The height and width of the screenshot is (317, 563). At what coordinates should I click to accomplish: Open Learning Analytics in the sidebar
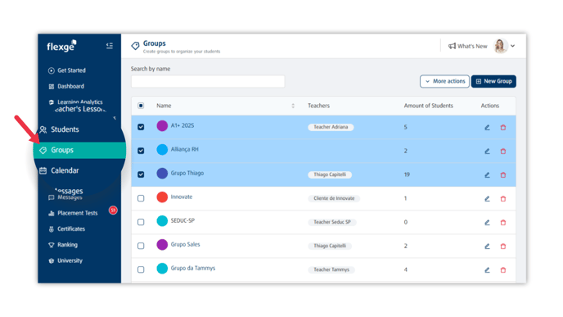coord(76,102)
